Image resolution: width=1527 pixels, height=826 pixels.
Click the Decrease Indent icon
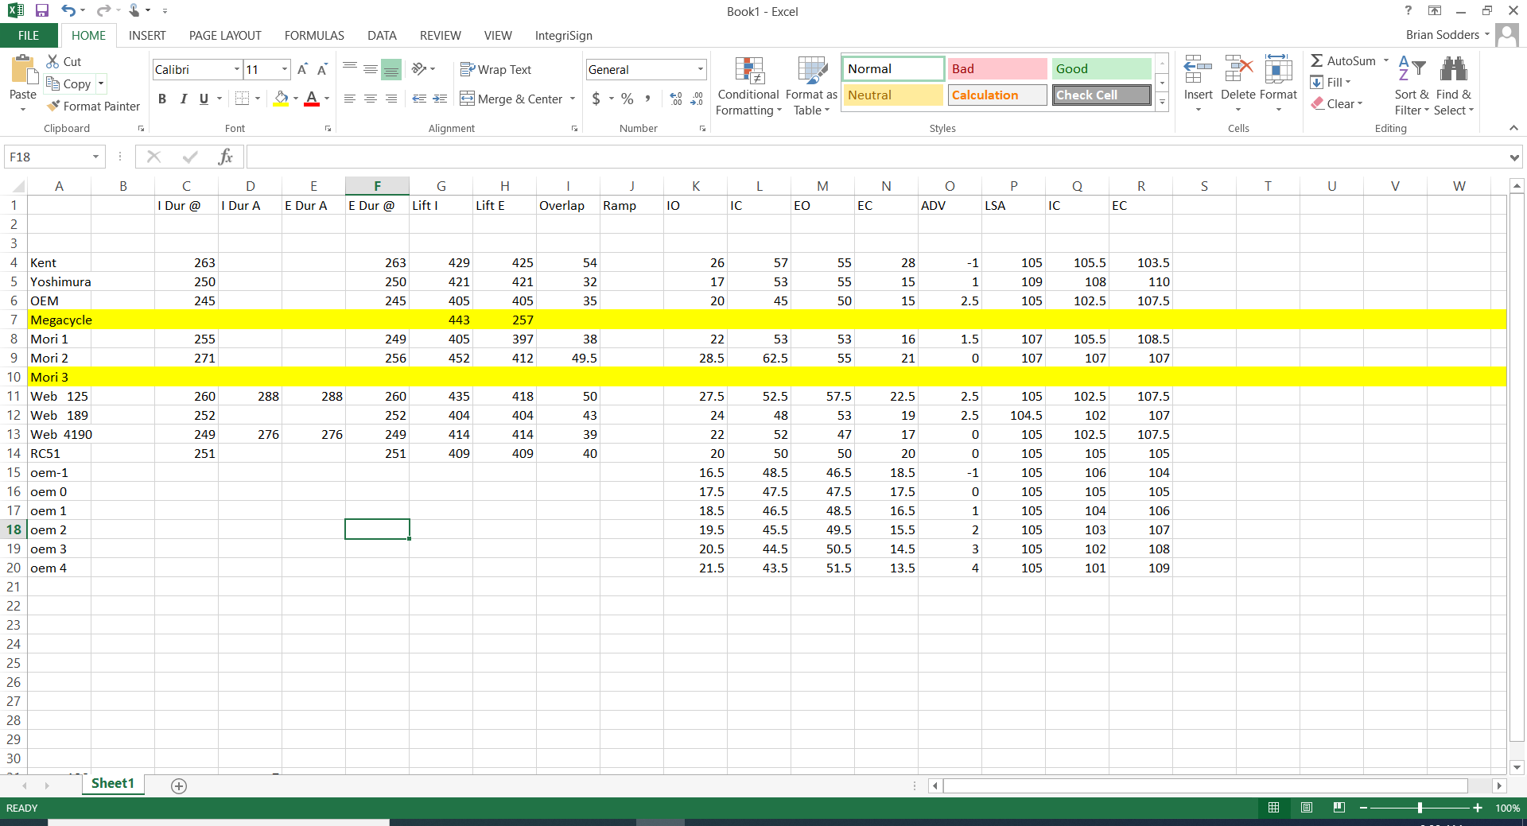pos(419,99)
